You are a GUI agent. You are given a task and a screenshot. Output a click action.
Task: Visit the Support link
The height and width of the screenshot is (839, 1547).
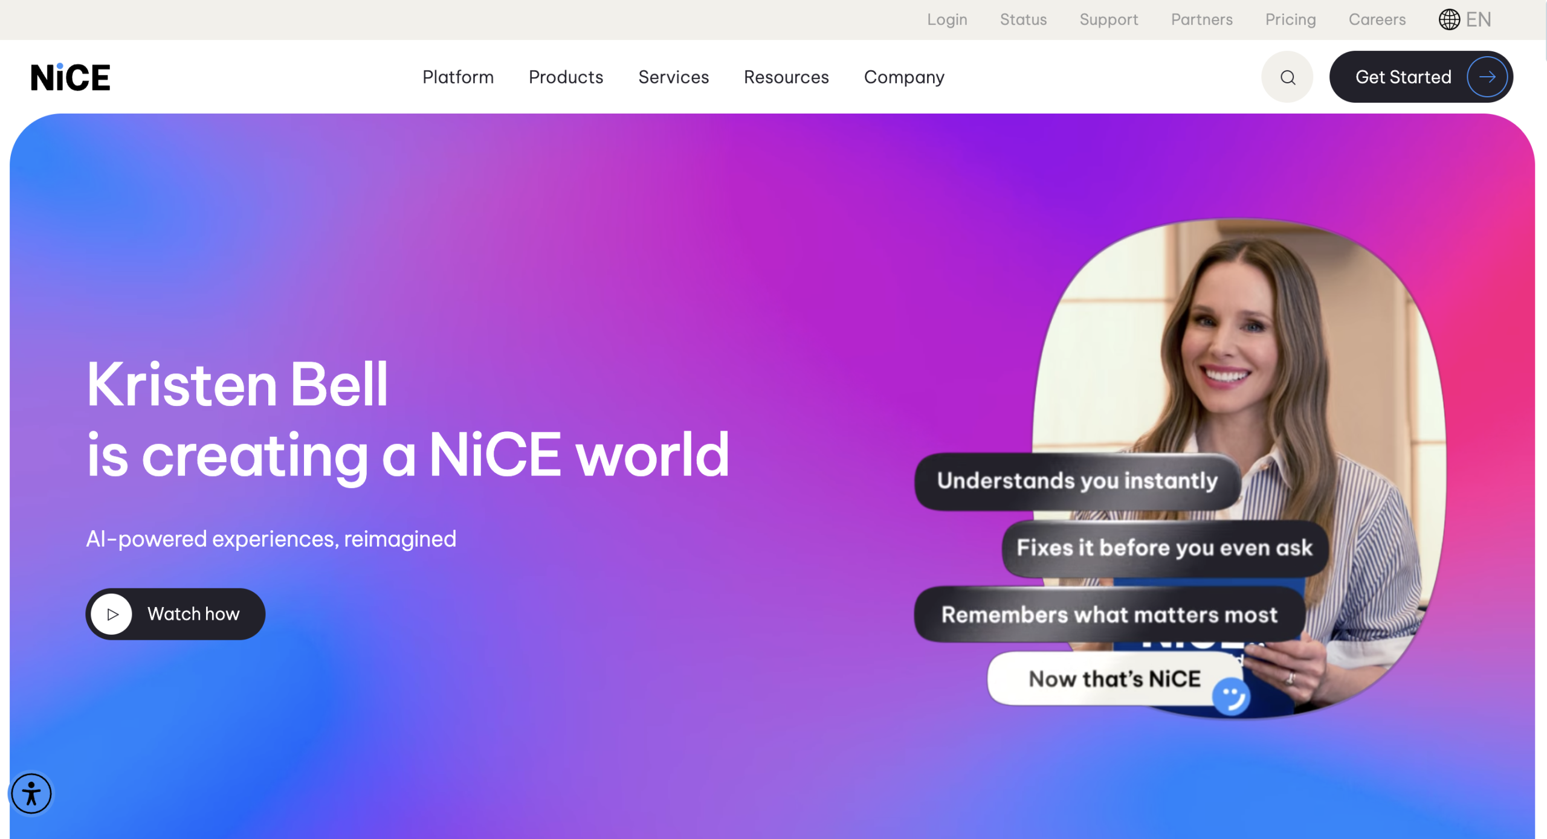click(x=1109, y=19)
